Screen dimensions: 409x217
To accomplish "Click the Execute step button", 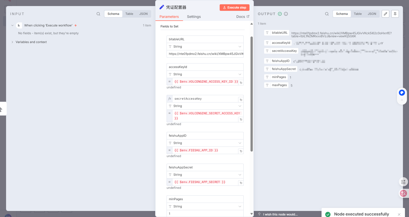I will tap(235, 8).
